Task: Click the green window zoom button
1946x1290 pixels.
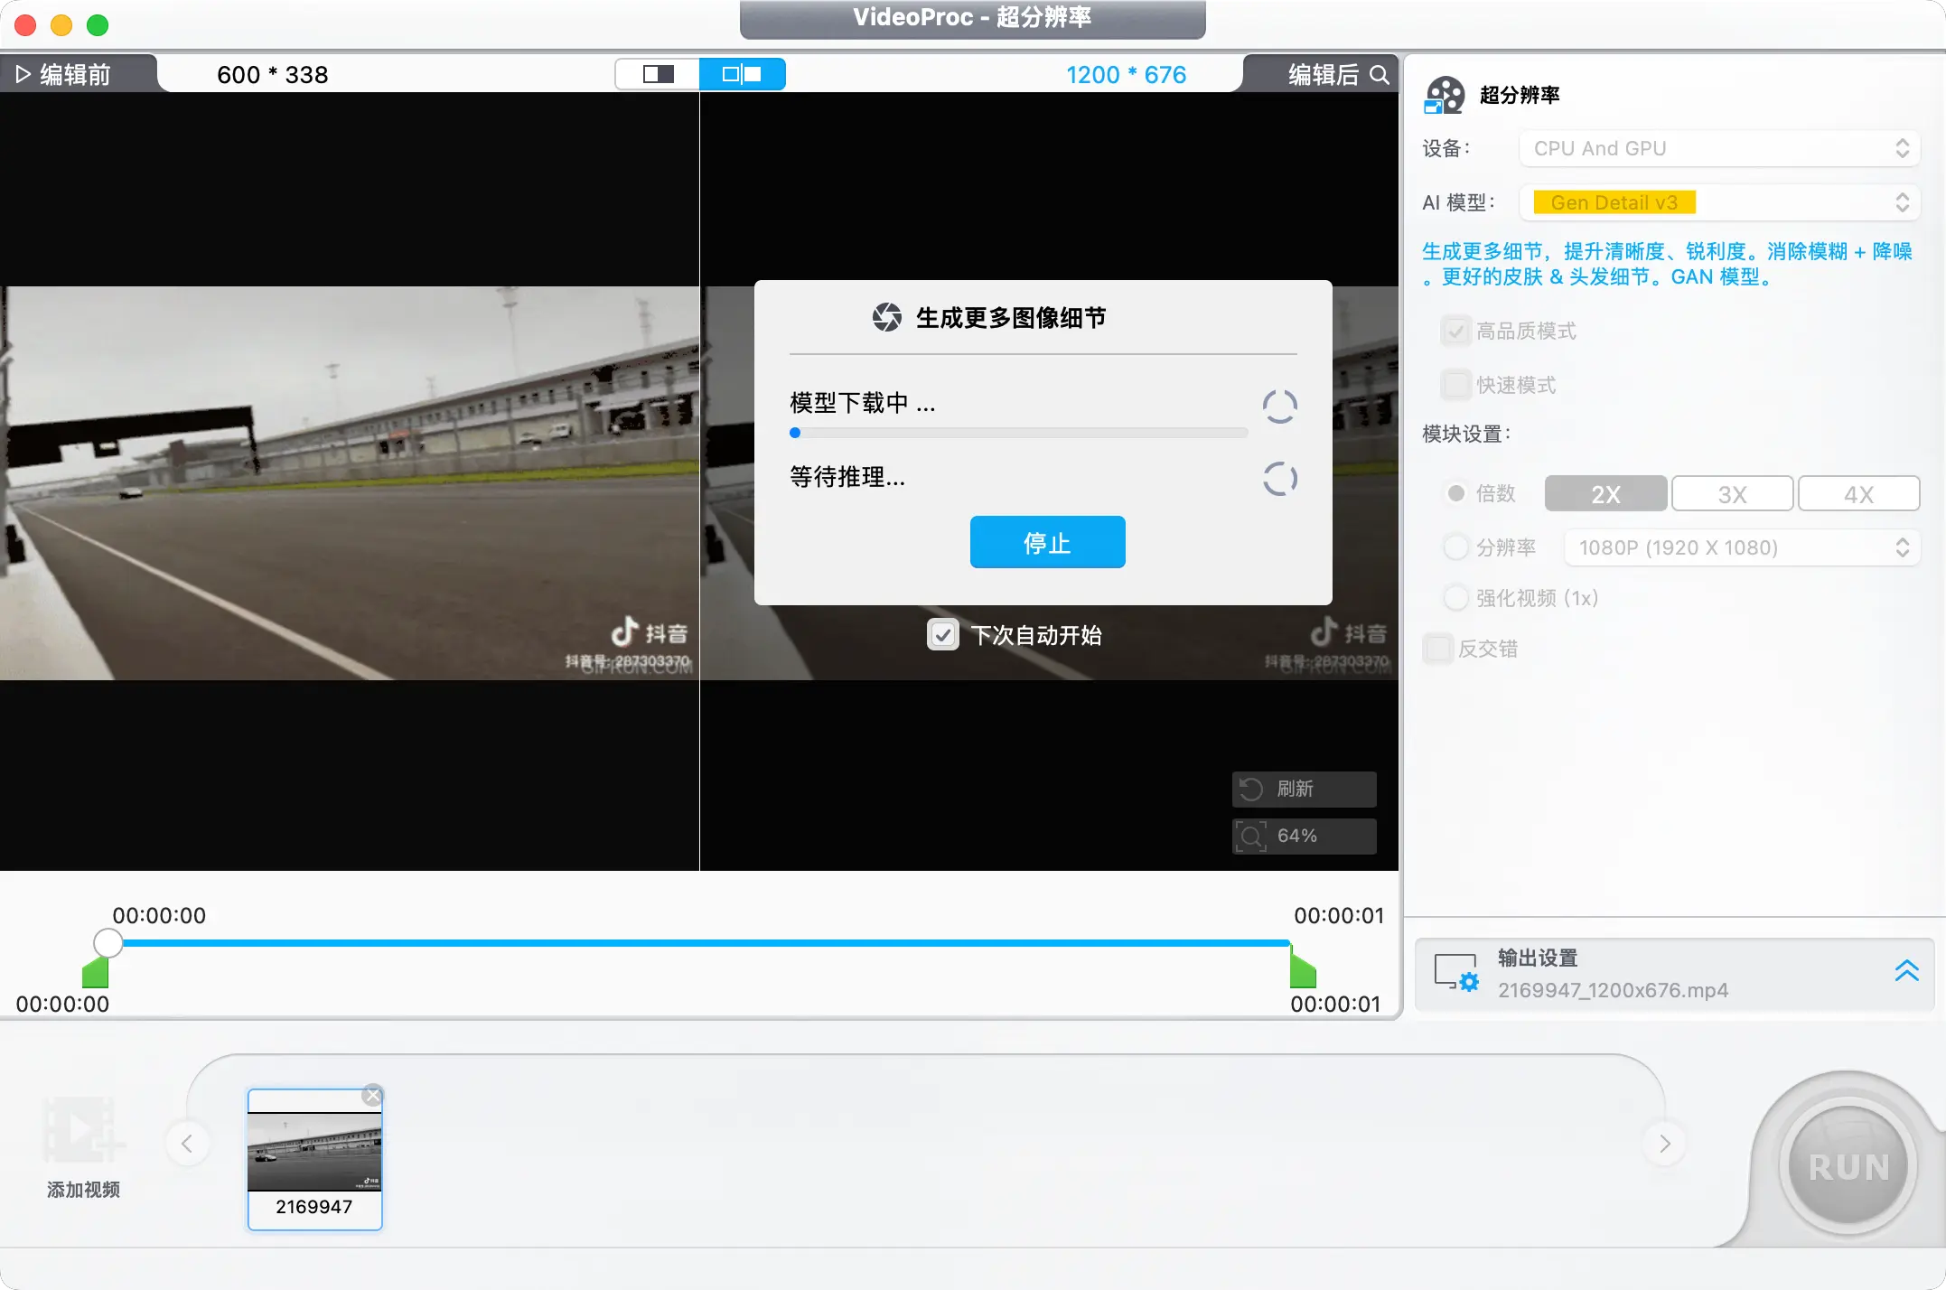Action: pos(98,25)
